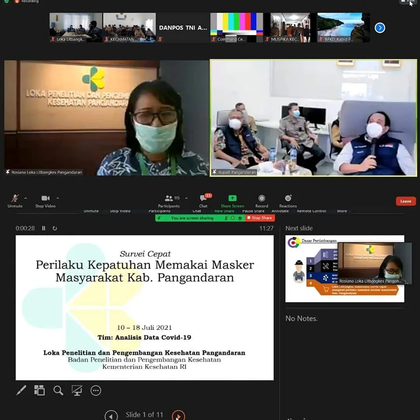
Task: Open the Chat panel
Action: point(203,201)
